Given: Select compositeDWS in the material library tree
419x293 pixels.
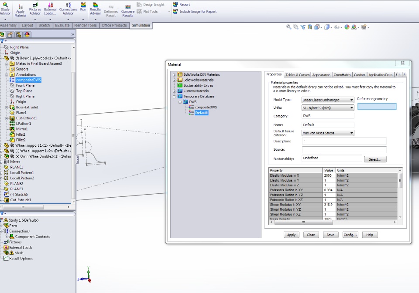Looking at the screenshot, I should pos(206,107).
